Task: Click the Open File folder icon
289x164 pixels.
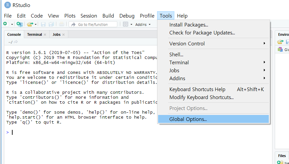Action: pos(30,24)
